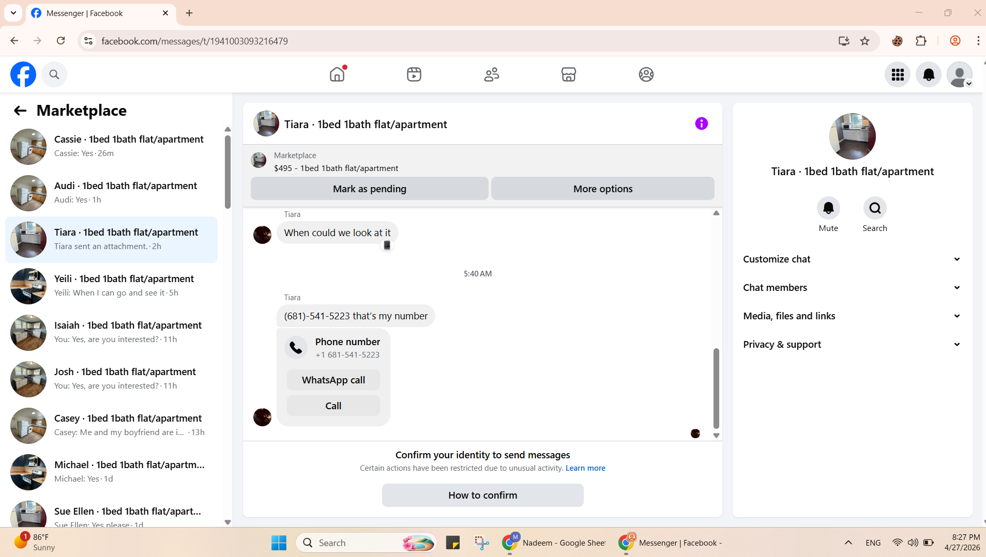
Task: Open the weather widget on taskbar
Action: [35, 543]
